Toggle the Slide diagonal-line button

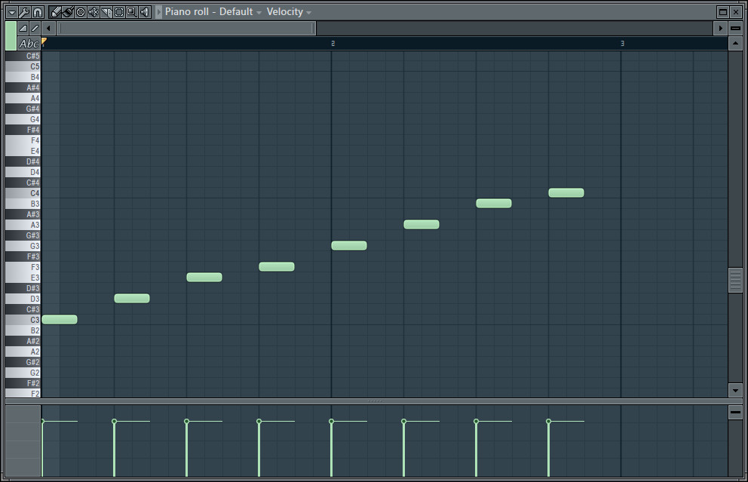35,28
